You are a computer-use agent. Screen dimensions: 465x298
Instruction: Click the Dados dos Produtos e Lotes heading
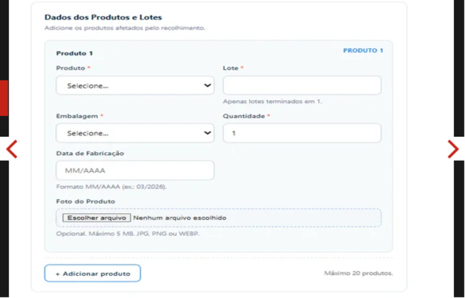tap(103, 17)
